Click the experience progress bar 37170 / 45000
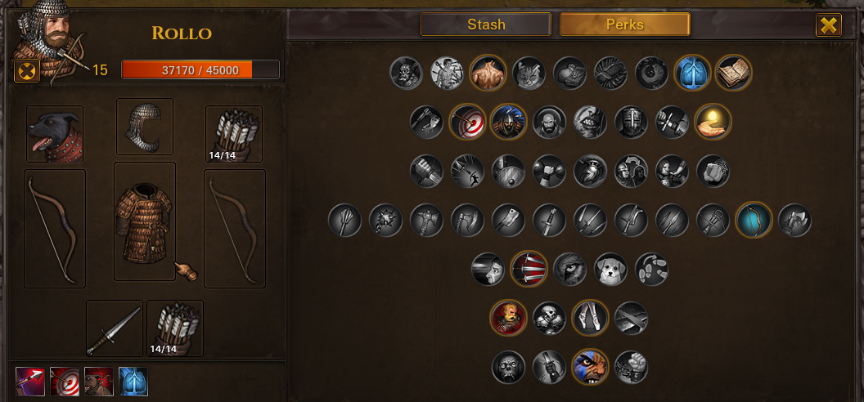 200,69
